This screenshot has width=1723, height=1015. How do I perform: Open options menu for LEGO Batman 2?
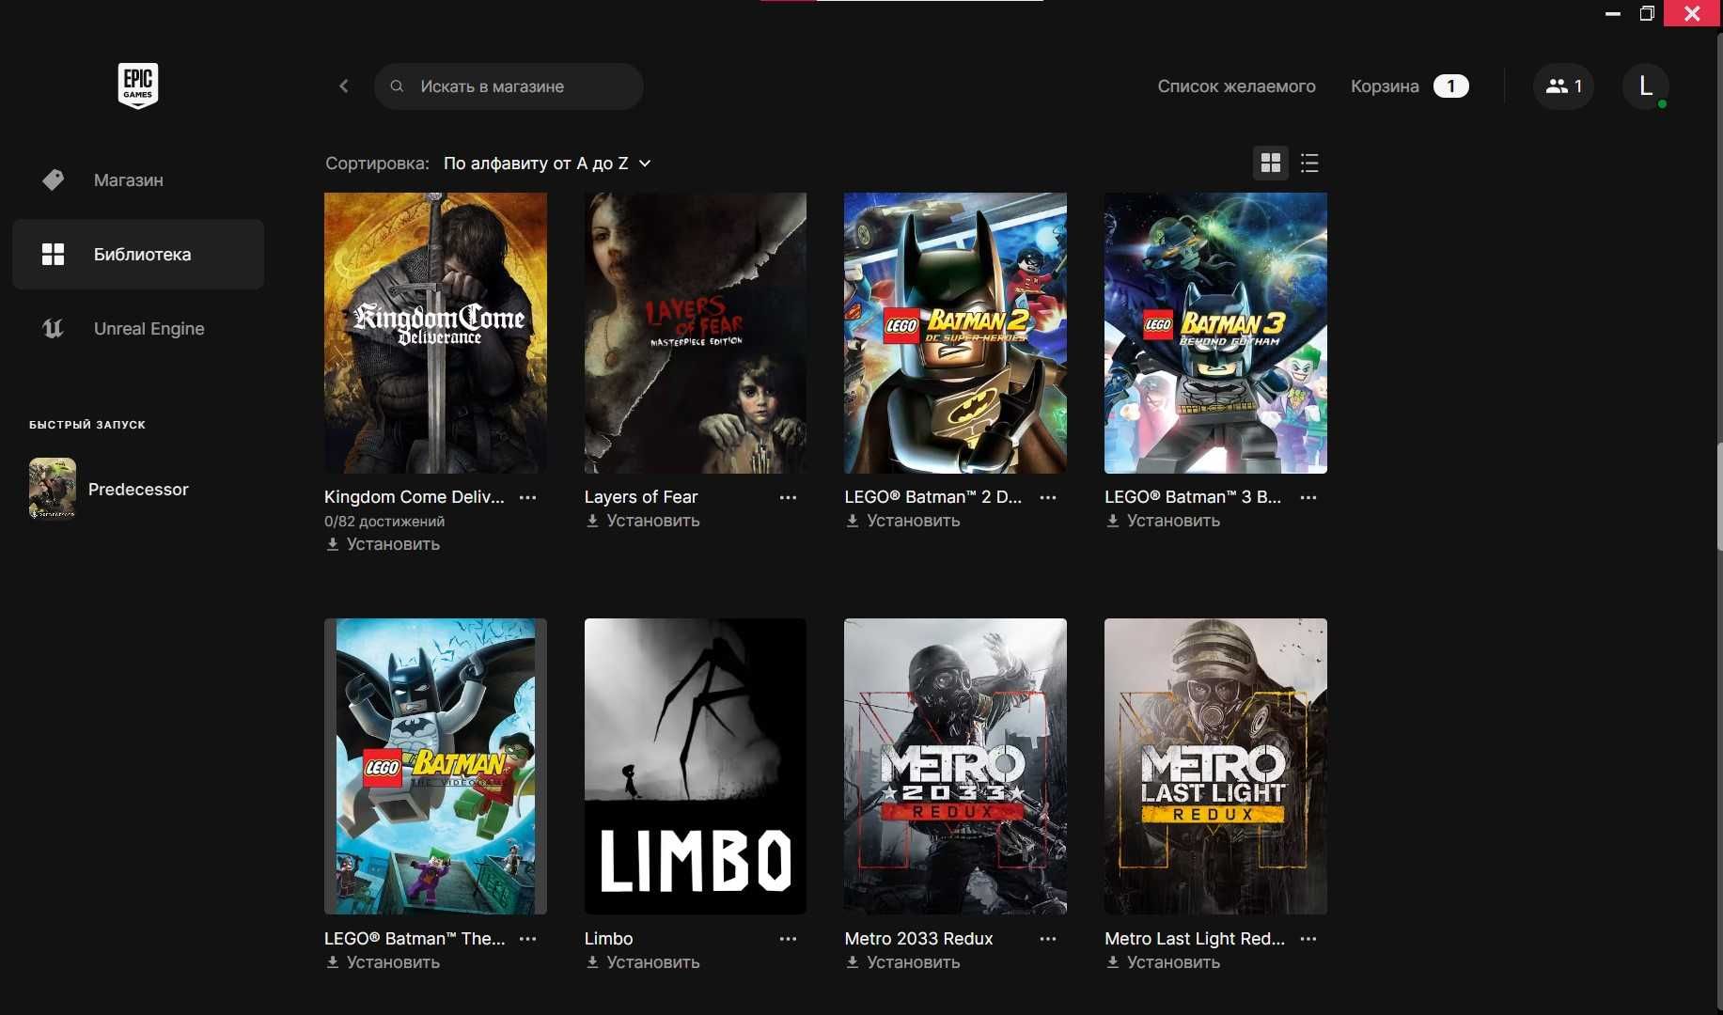click(1048, 497)
